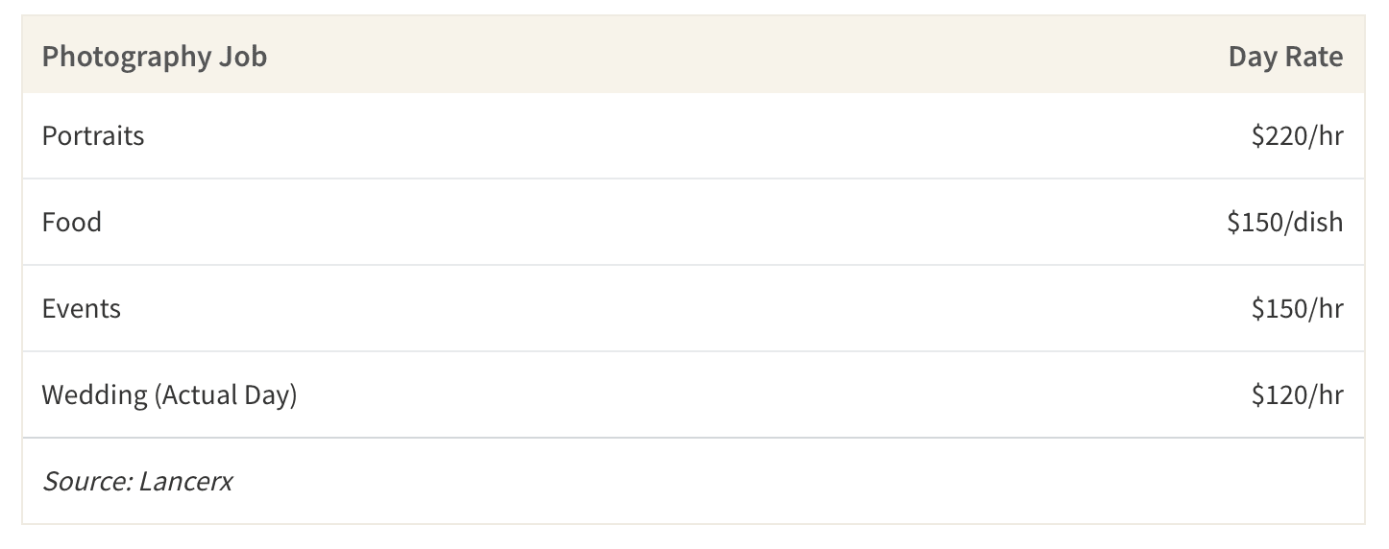Image resolution: width=1389 pixels, height=549 pixels.
Task: Click the word Lancerx in source
Action: click(x=185, y=480)
